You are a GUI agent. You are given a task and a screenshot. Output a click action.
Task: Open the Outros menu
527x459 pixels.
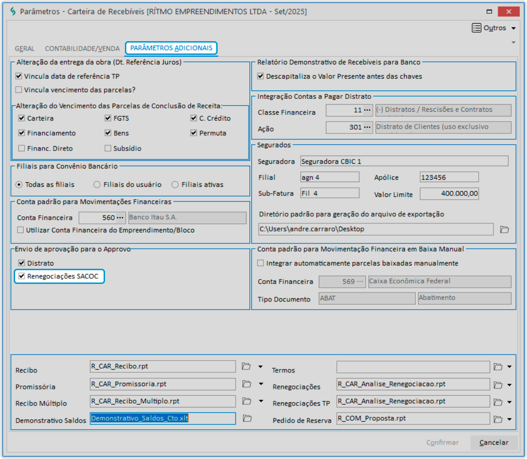click(494, 28)
